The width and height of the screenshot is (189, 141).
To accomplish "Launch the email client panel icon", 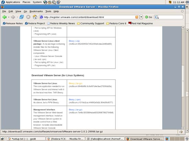I will click(x=49, y=2).
